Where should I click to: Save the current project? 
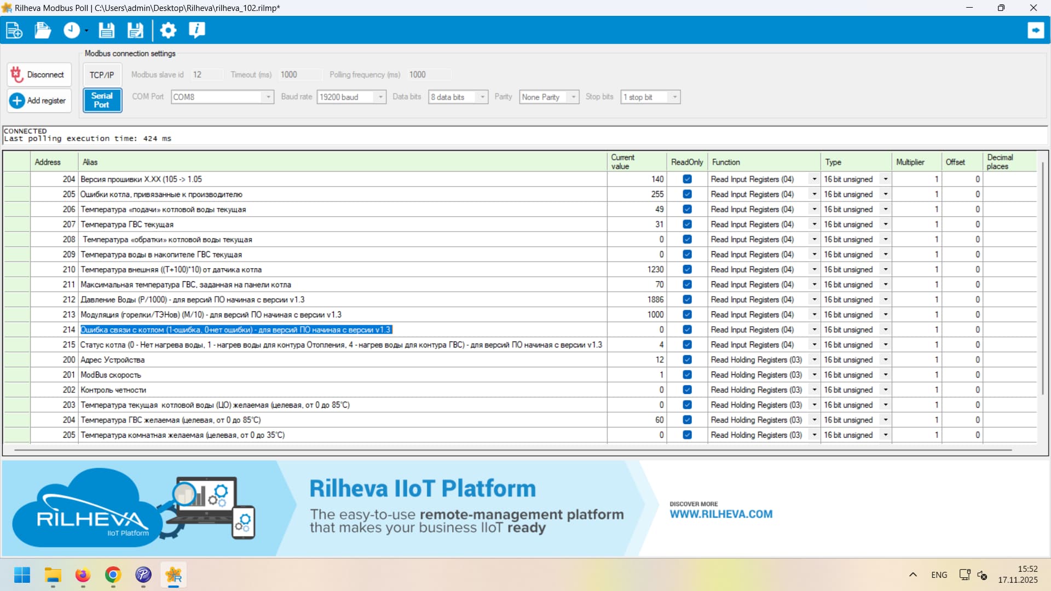tap(106, 30)
